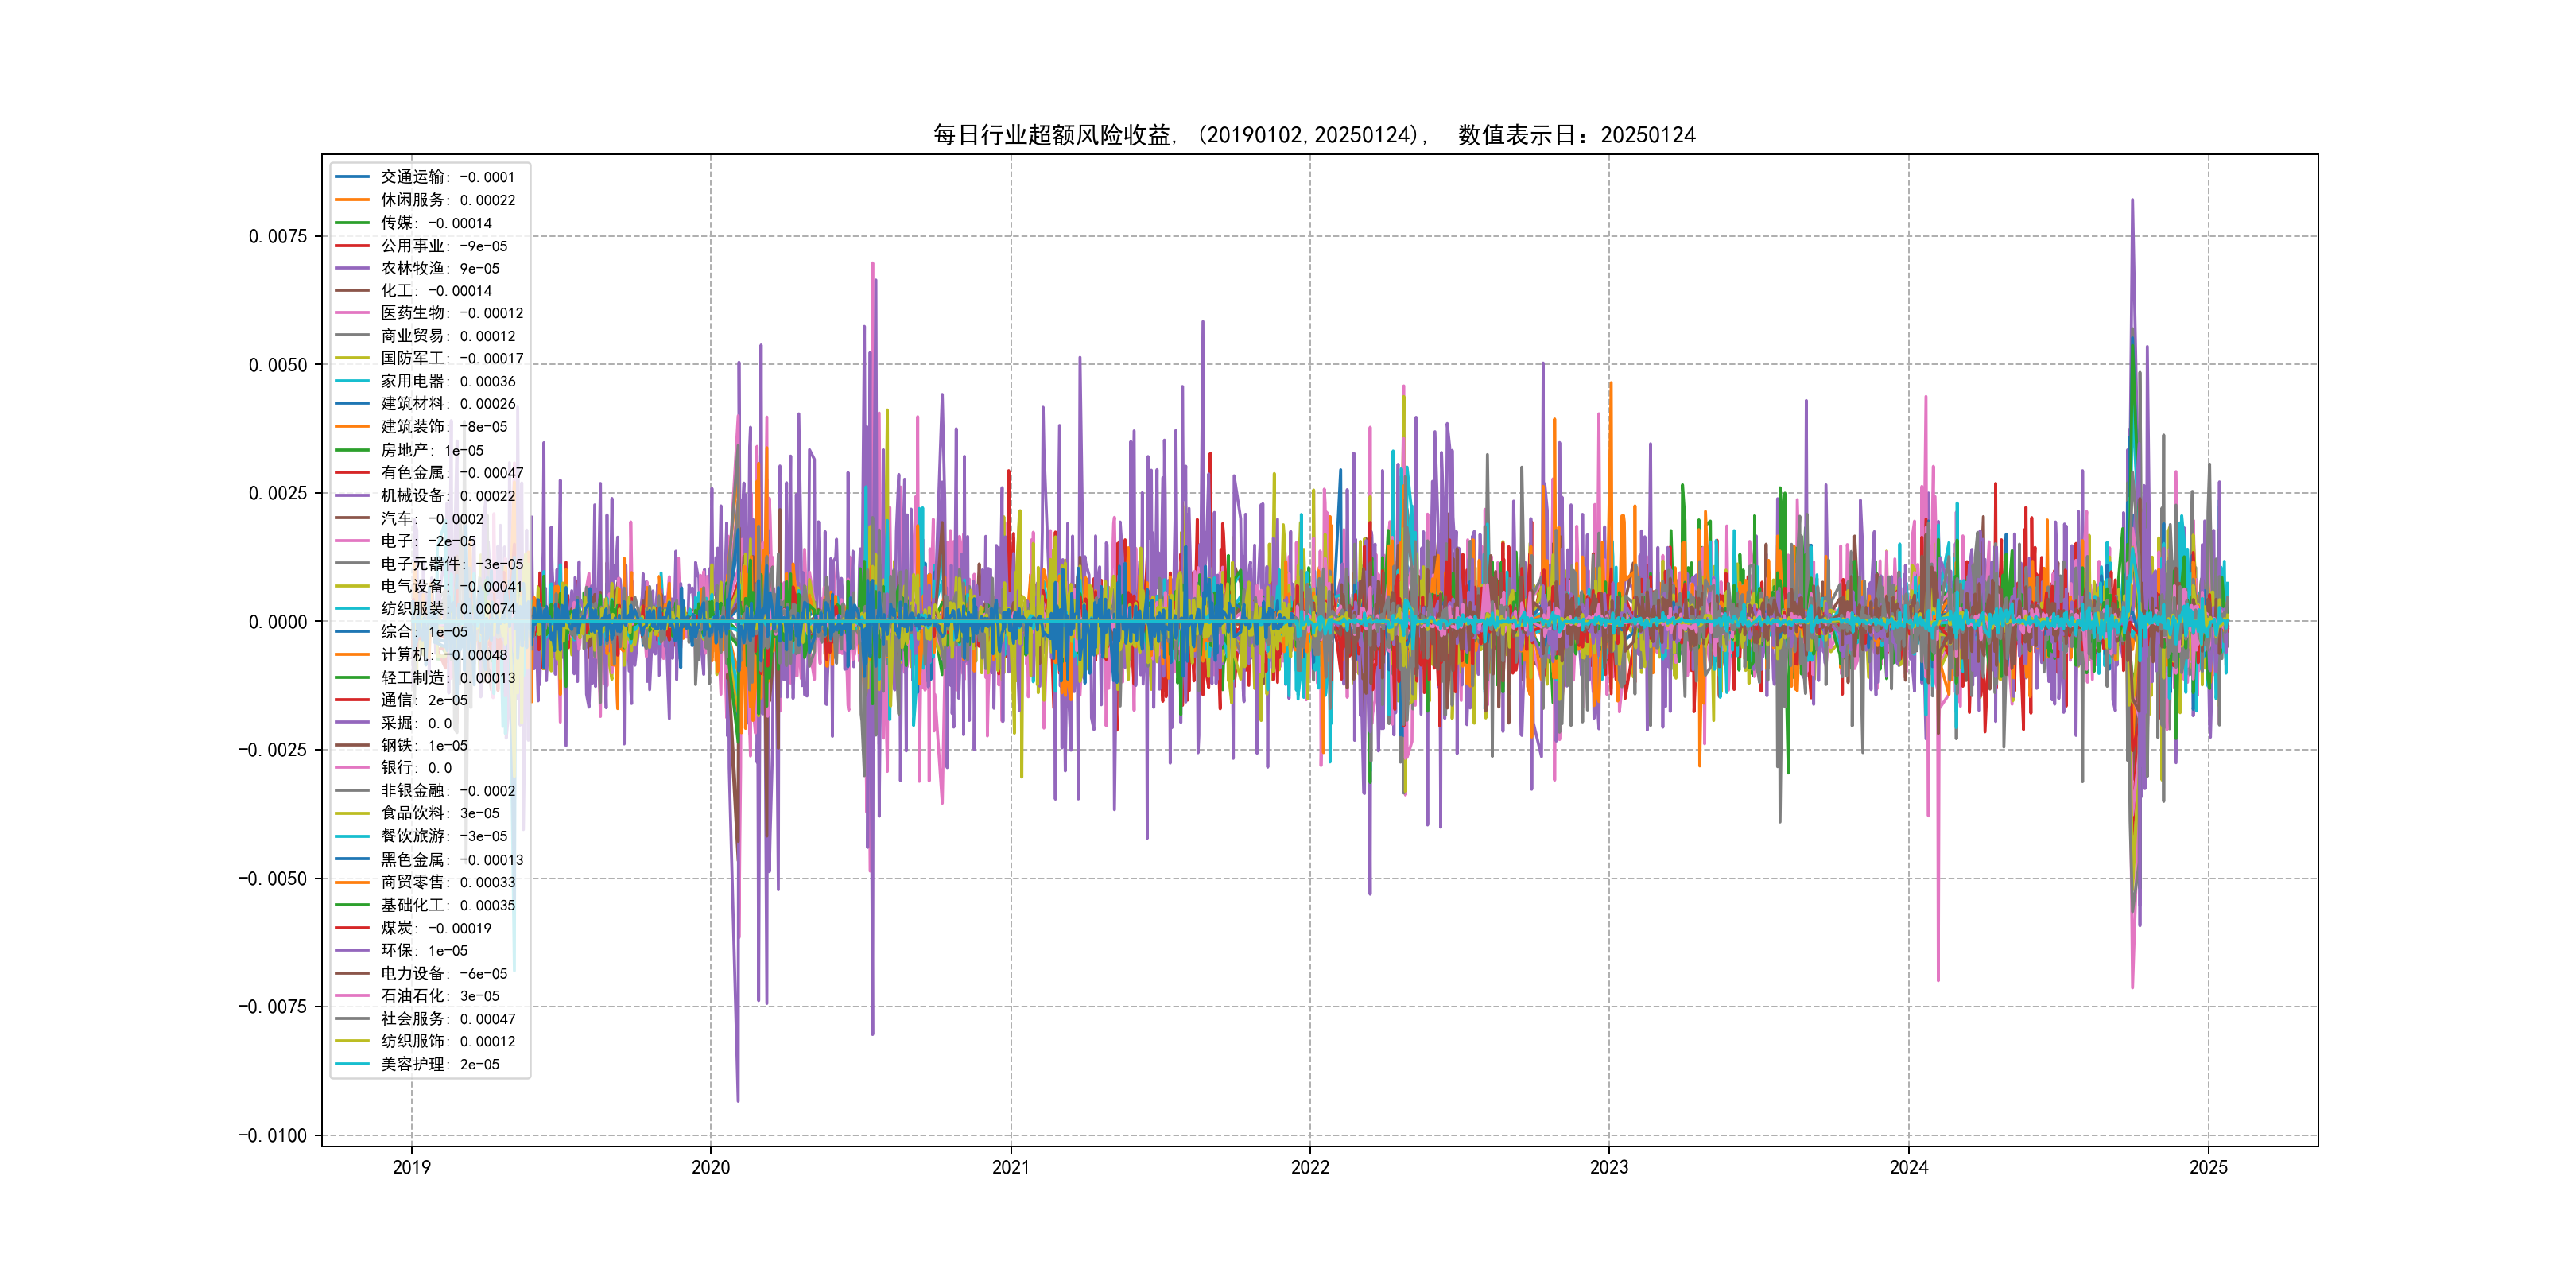Screen dimensions: 2576x1288
Task: Click the 0.0075 y-axis tick label
Action: coord(277,236)
